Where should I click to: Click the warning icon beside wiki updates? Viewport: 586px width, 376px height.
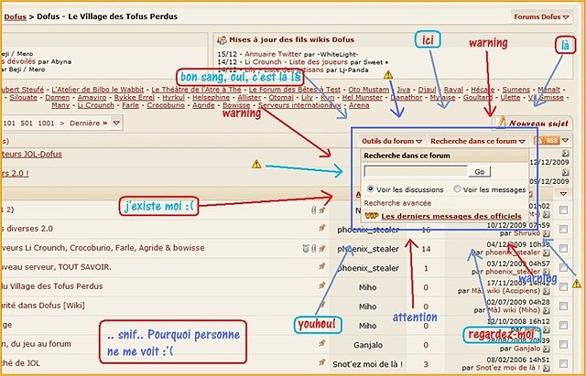click(388, 74)
